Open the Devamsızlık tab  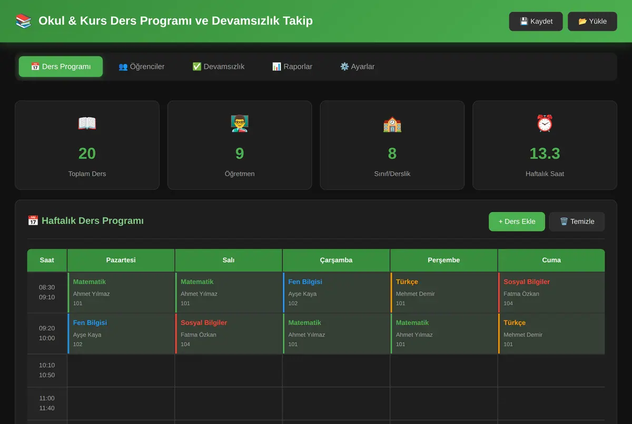[218, 67]
